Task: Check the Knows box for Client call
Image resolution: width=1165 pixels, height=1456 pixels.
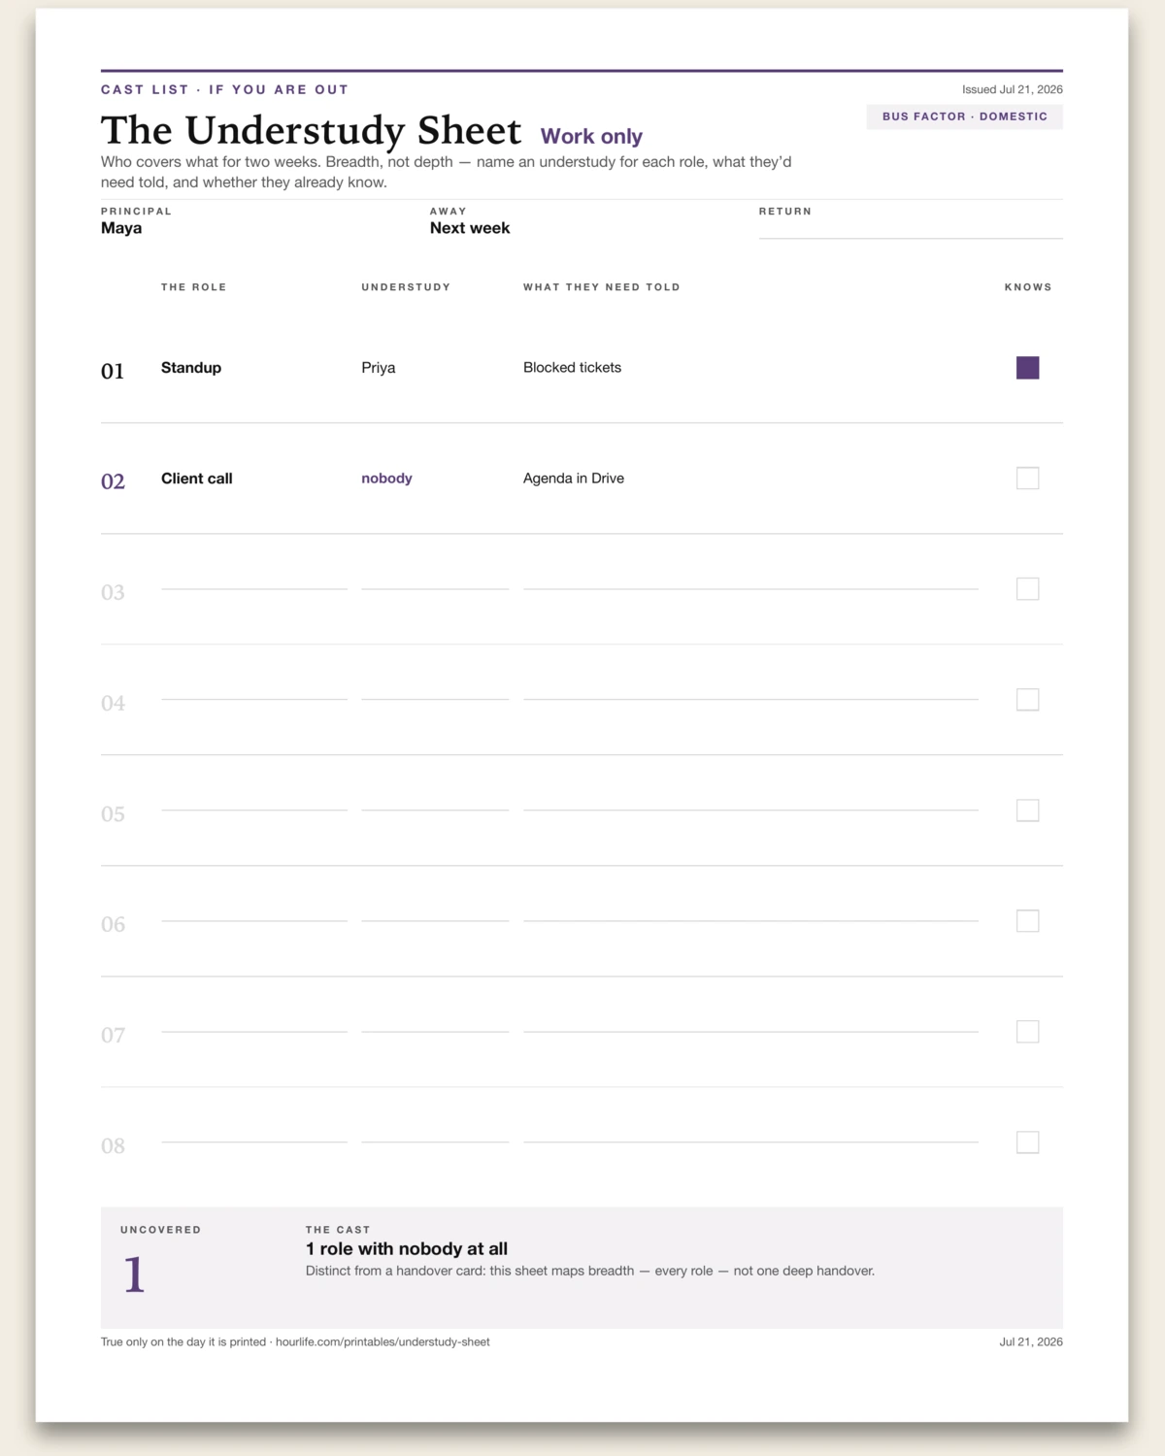Action: pyautogui.click(x=1027, y=479)
